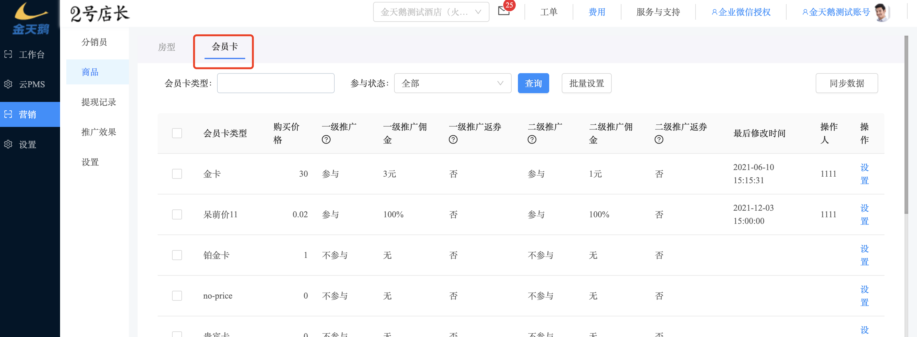Click the vertical scrollbar on the right

point(906,124)
